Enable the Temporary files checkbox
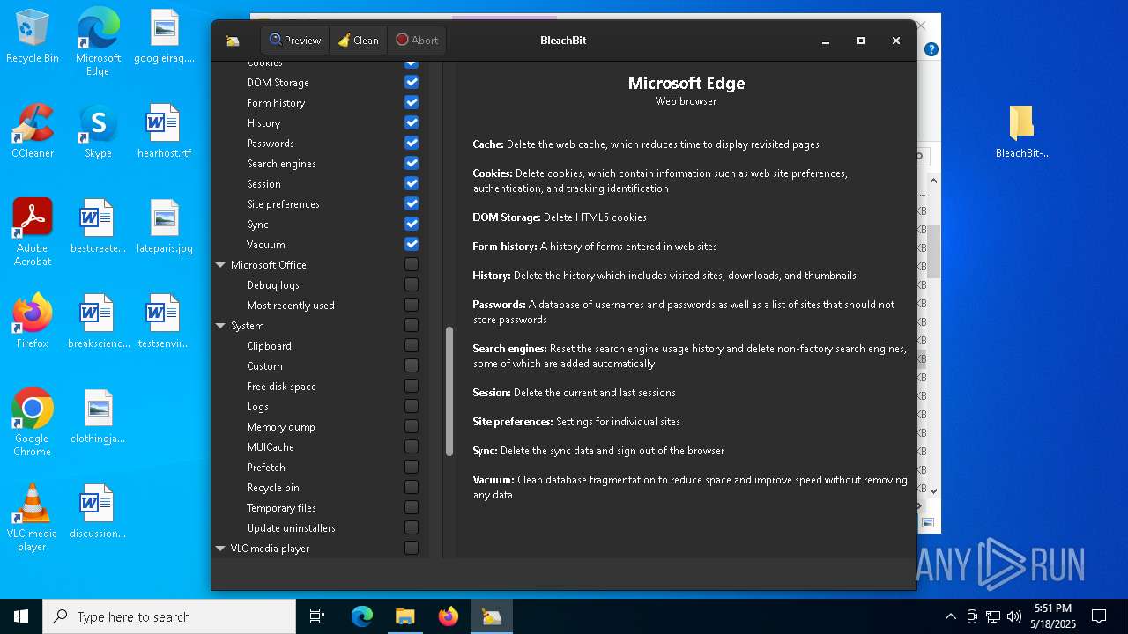Viewport: 1128px width, 634px height. tap(412, 507)
